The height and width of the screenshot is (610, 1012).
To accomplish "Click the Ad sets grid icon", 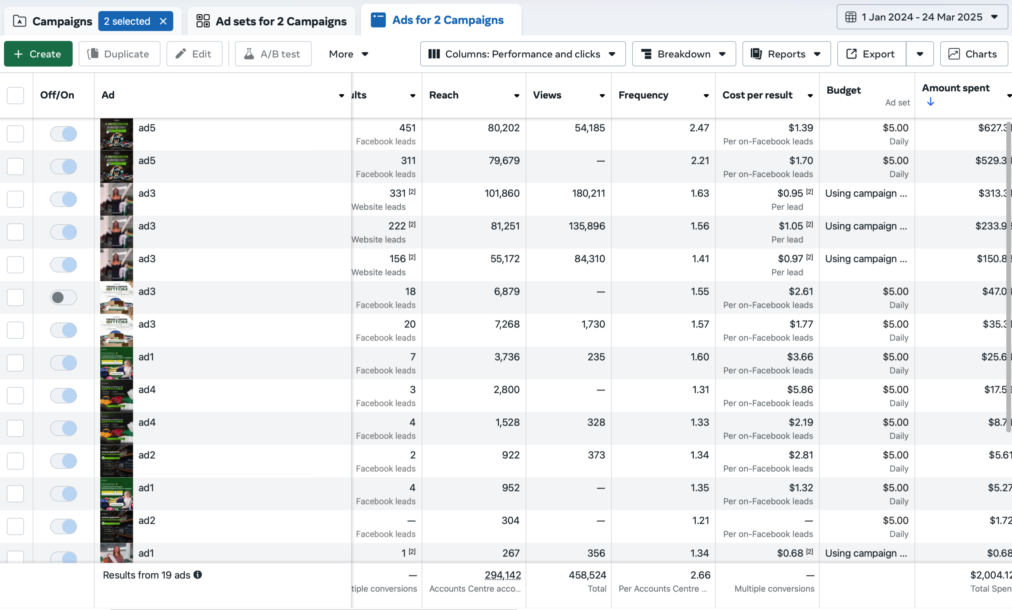I will (x=203, y=21).
